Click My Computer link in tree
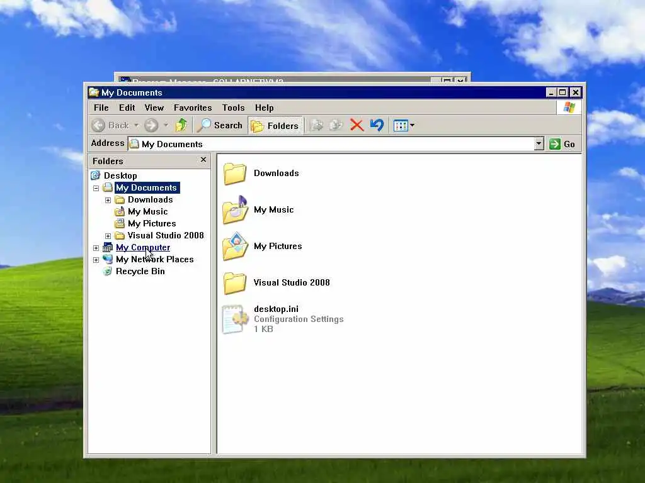Screen dimensions: 645x483 [143, 247]
